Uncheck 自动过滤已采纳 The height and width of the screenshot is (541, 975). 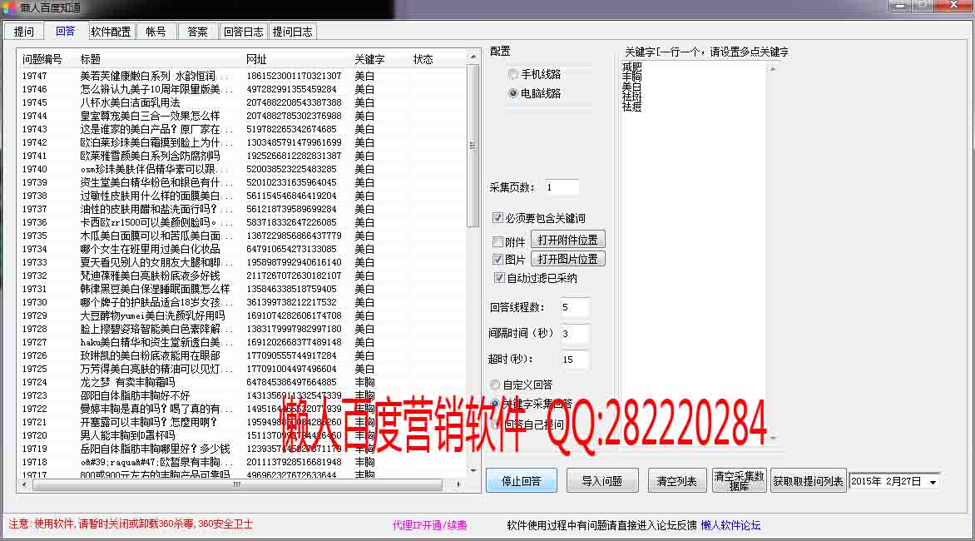click(499, 277)
